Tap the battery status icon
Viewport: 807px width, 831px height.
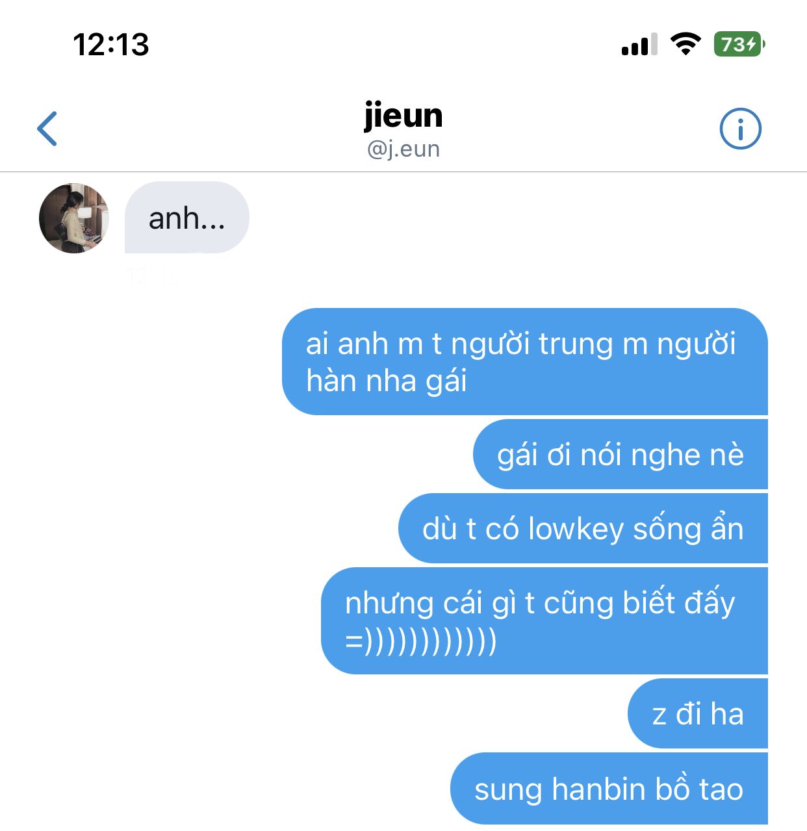tap(739, 44)
